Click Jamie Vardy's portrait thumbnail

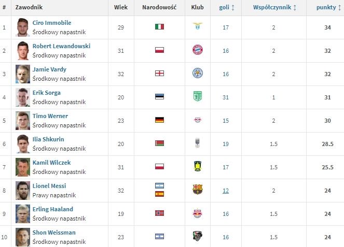pyautogui.click(x=23, y=74)
